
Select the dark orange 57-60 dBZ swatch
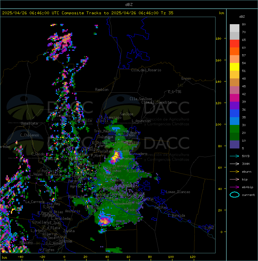point(234,51)
